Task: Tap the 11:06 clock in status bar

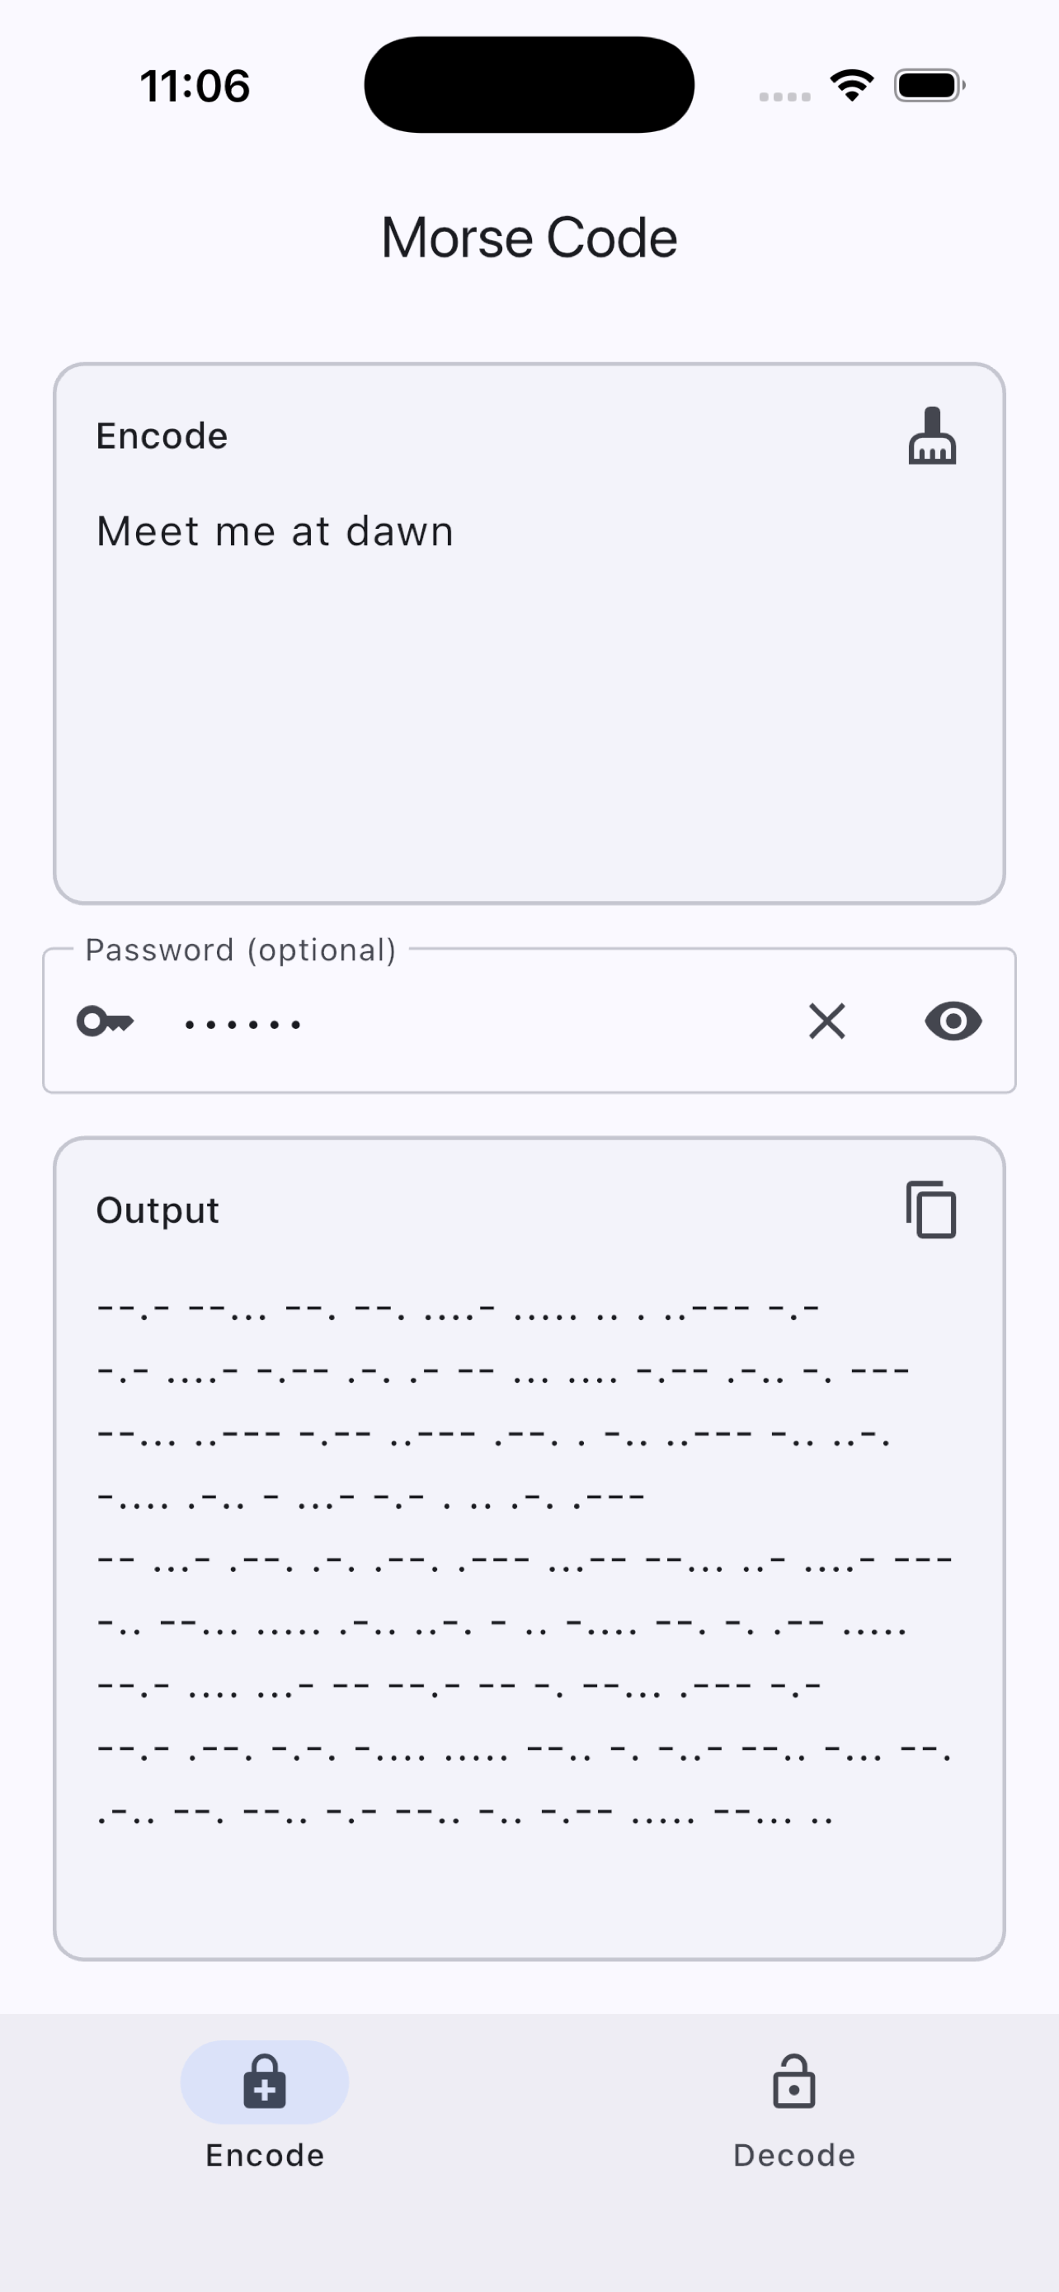Action: point(195,87)
